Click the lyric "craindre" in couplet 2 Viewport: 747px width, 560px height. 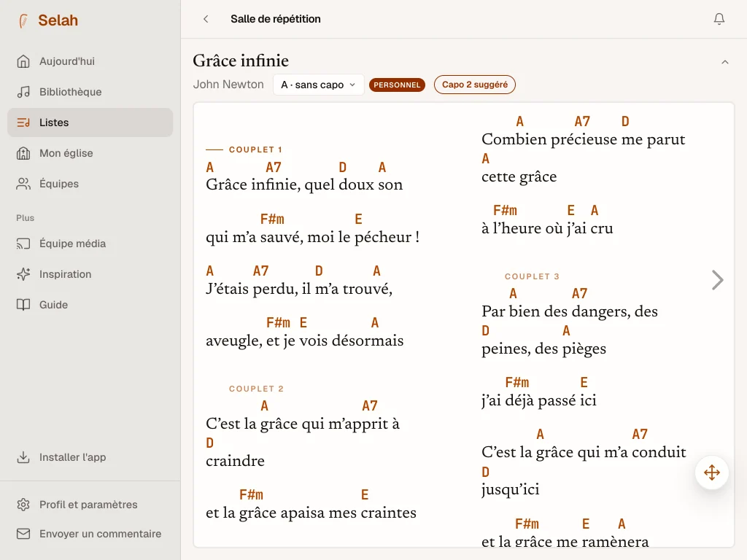point(236,461)
